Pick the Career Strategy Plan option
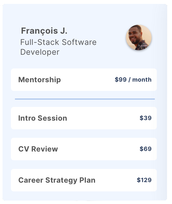This screenshot has width=172, height=204. [84, 180]
